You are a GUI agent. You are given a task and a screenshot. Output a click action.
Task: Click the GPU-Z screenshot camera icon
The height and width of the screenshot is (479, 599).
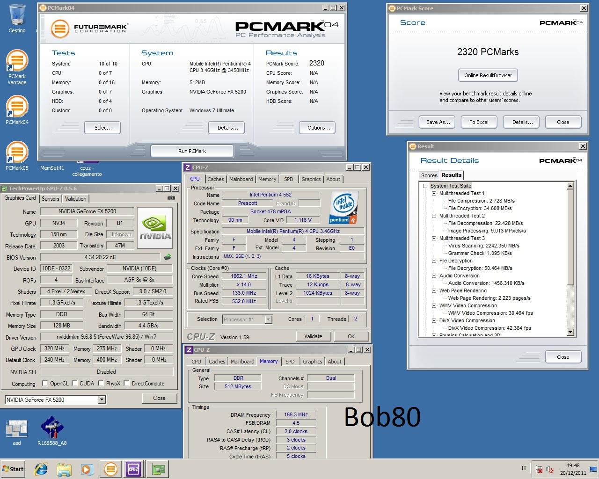(171, 198)
